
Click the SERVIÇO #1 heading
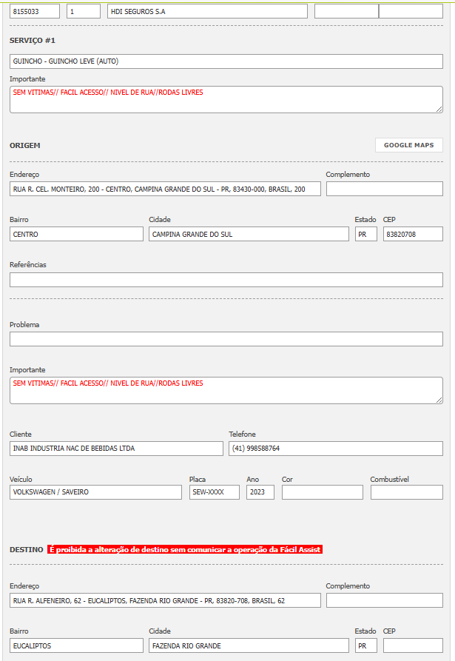click(33, 41)
